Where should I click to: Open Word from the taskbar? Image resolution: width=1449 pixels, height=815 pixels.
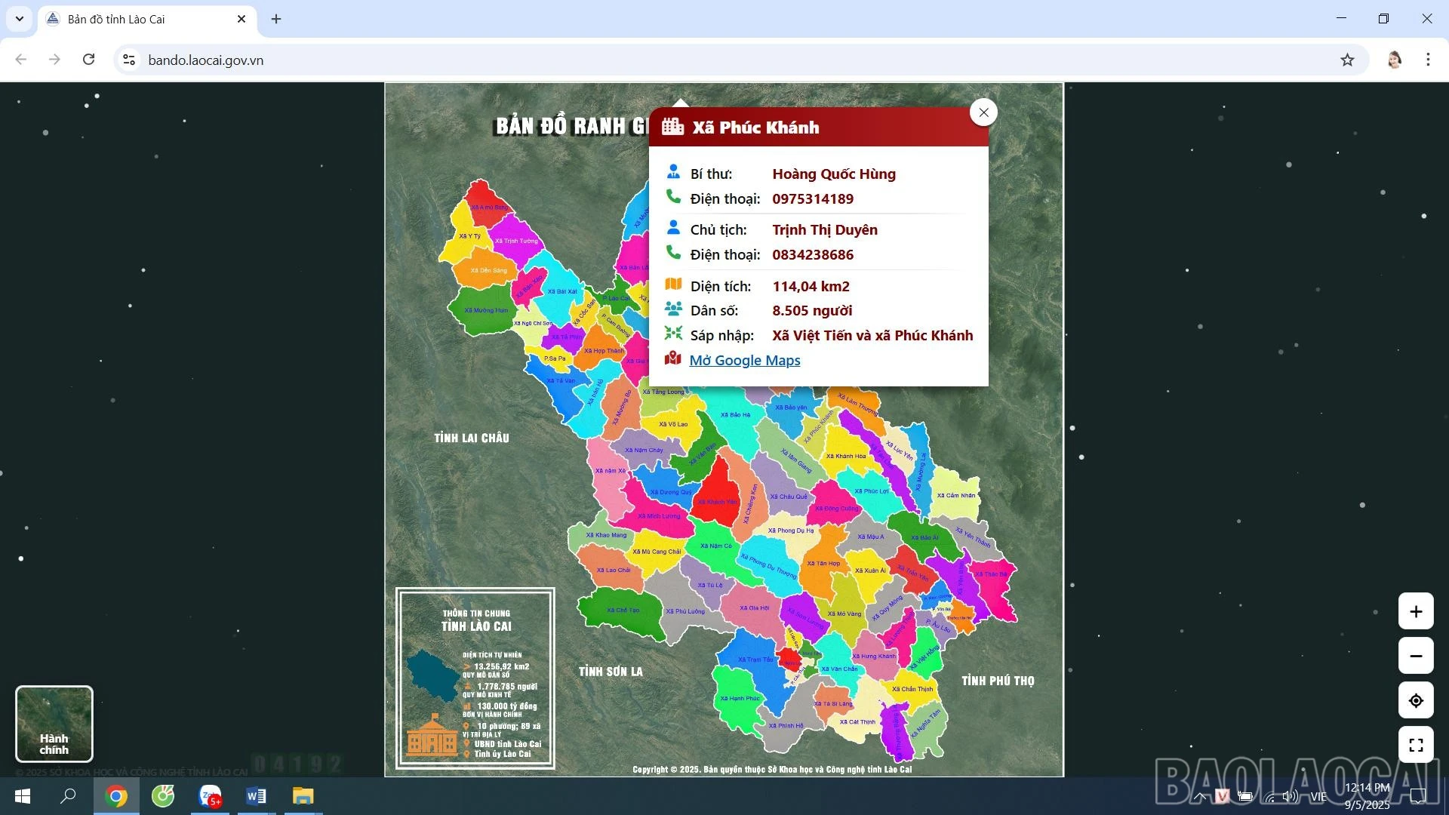[x=256, y=796]
